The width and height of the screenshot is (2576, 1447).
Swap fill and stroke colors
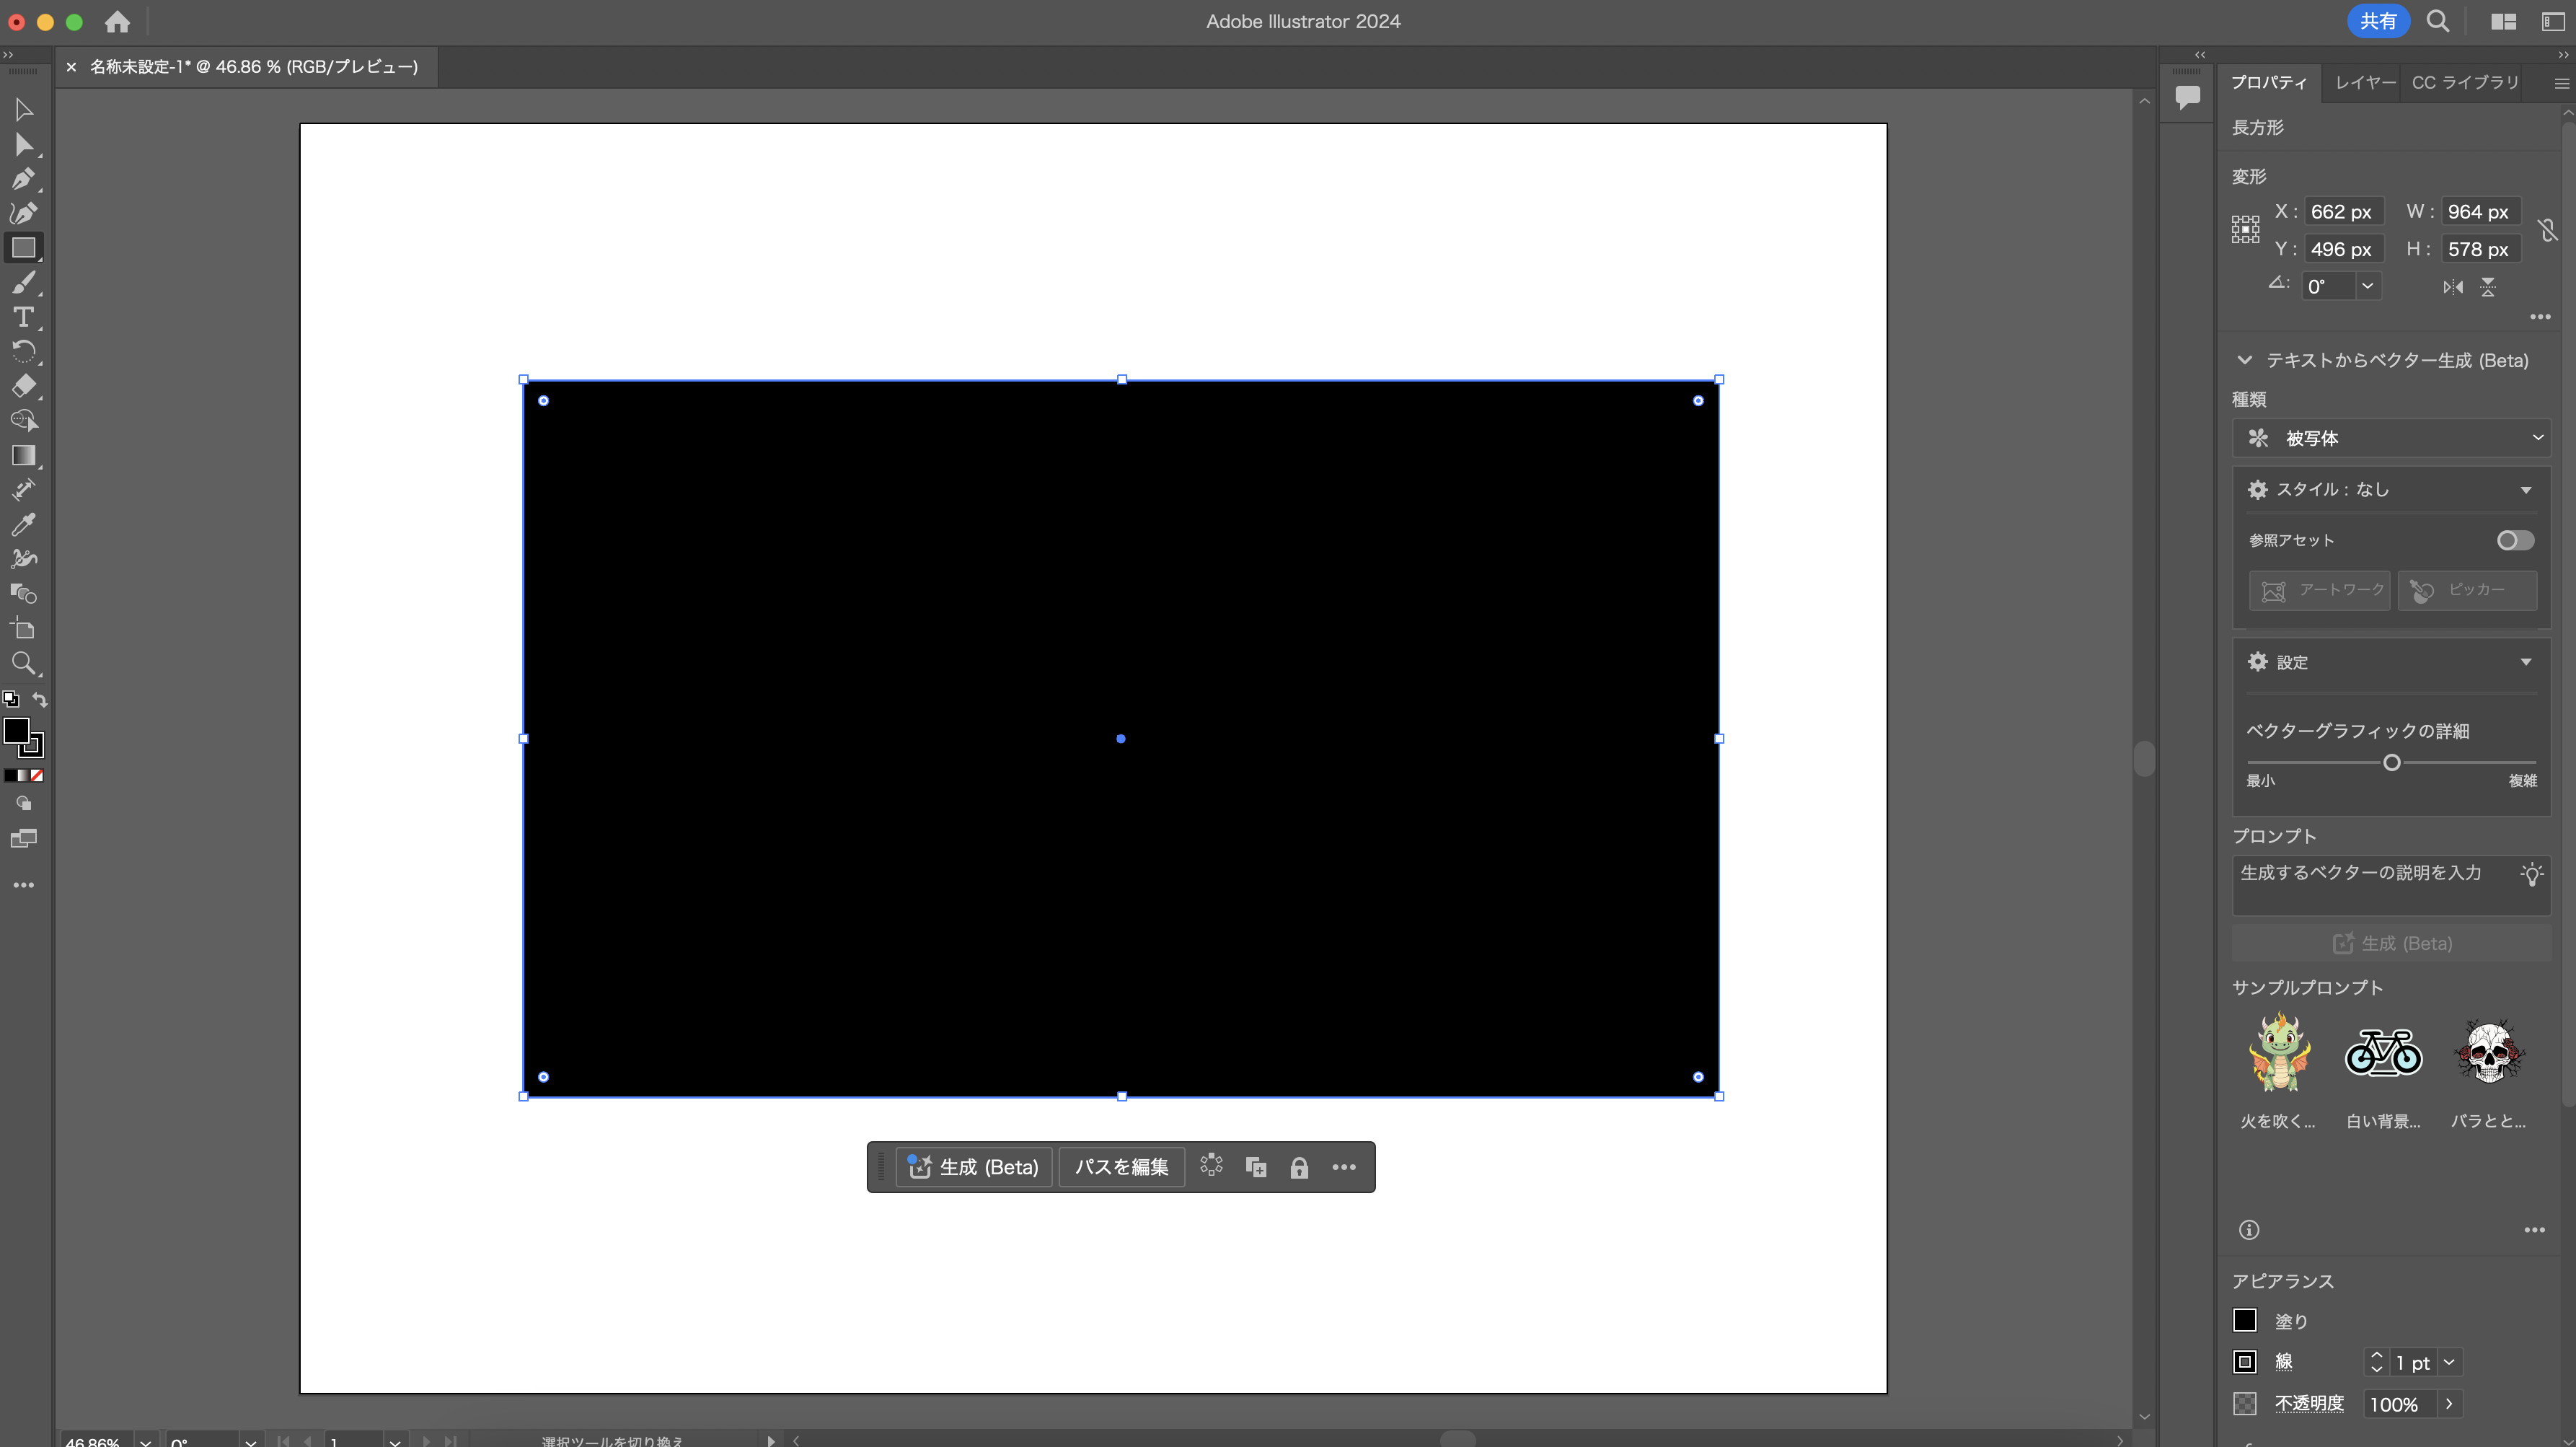(x=40, y=699)
